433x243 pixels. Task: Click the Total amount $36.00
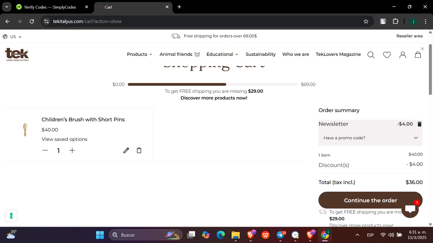tap(414, 182)
